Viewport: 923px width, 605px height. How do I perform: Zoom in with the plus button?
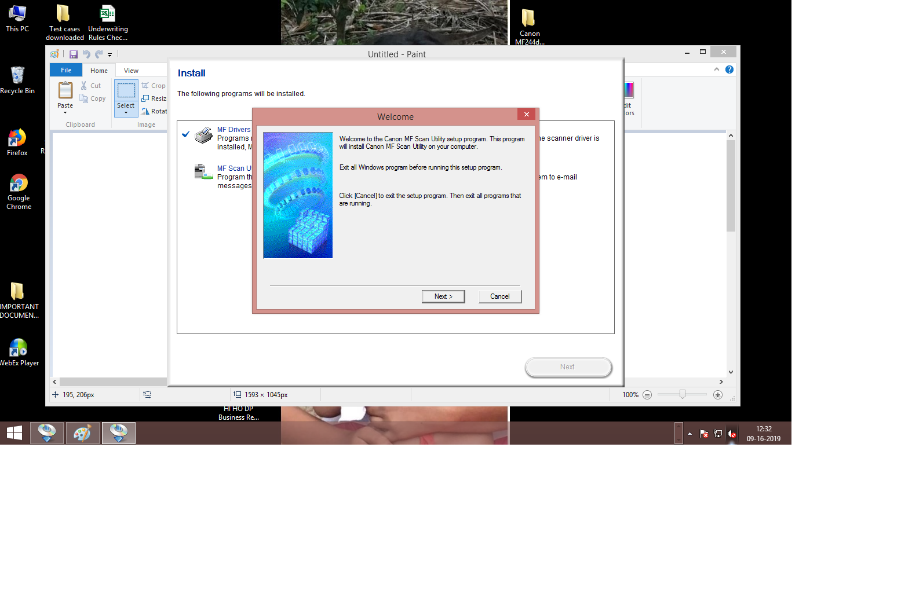point(718,395)
